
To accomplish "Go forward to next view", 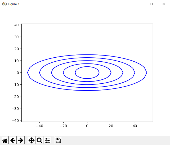I will pos(21,140).
